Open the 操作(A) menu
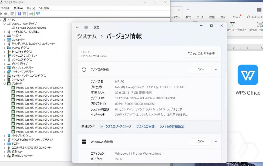The height and width of the screenshot is (166, 263). 18,8
